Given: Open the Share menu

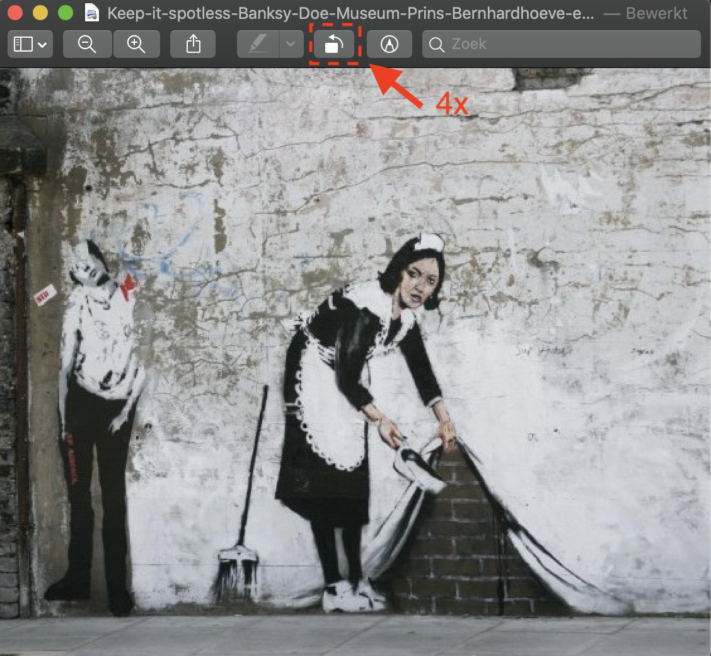Looking at the screenshot, I should [x=193, y=45].
